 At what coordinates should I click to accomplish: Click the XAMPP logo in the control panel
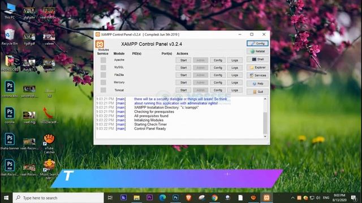point(100,44)
